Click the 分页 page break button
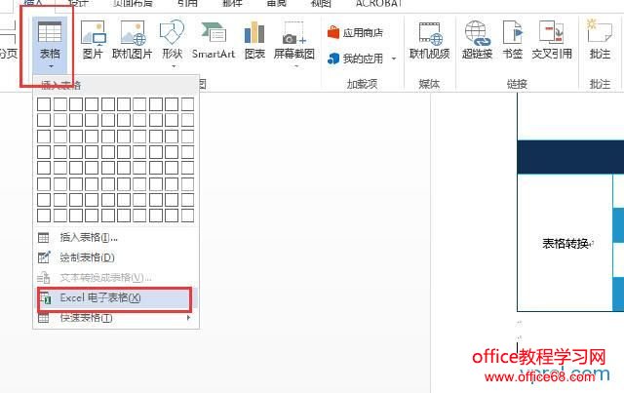Image resolution: width=624 pixels, height=393 pixels. pyautogui.click(x=8, y=40)
